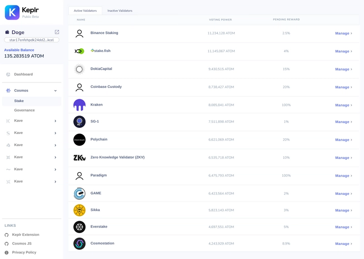Select the Active Validators tab

[85, 10]
